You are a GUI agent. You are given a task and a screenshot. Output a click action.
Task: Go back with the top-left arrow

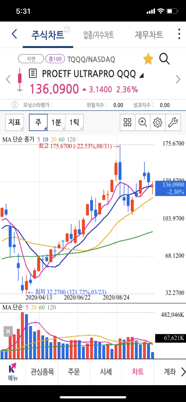click(15, 34)
